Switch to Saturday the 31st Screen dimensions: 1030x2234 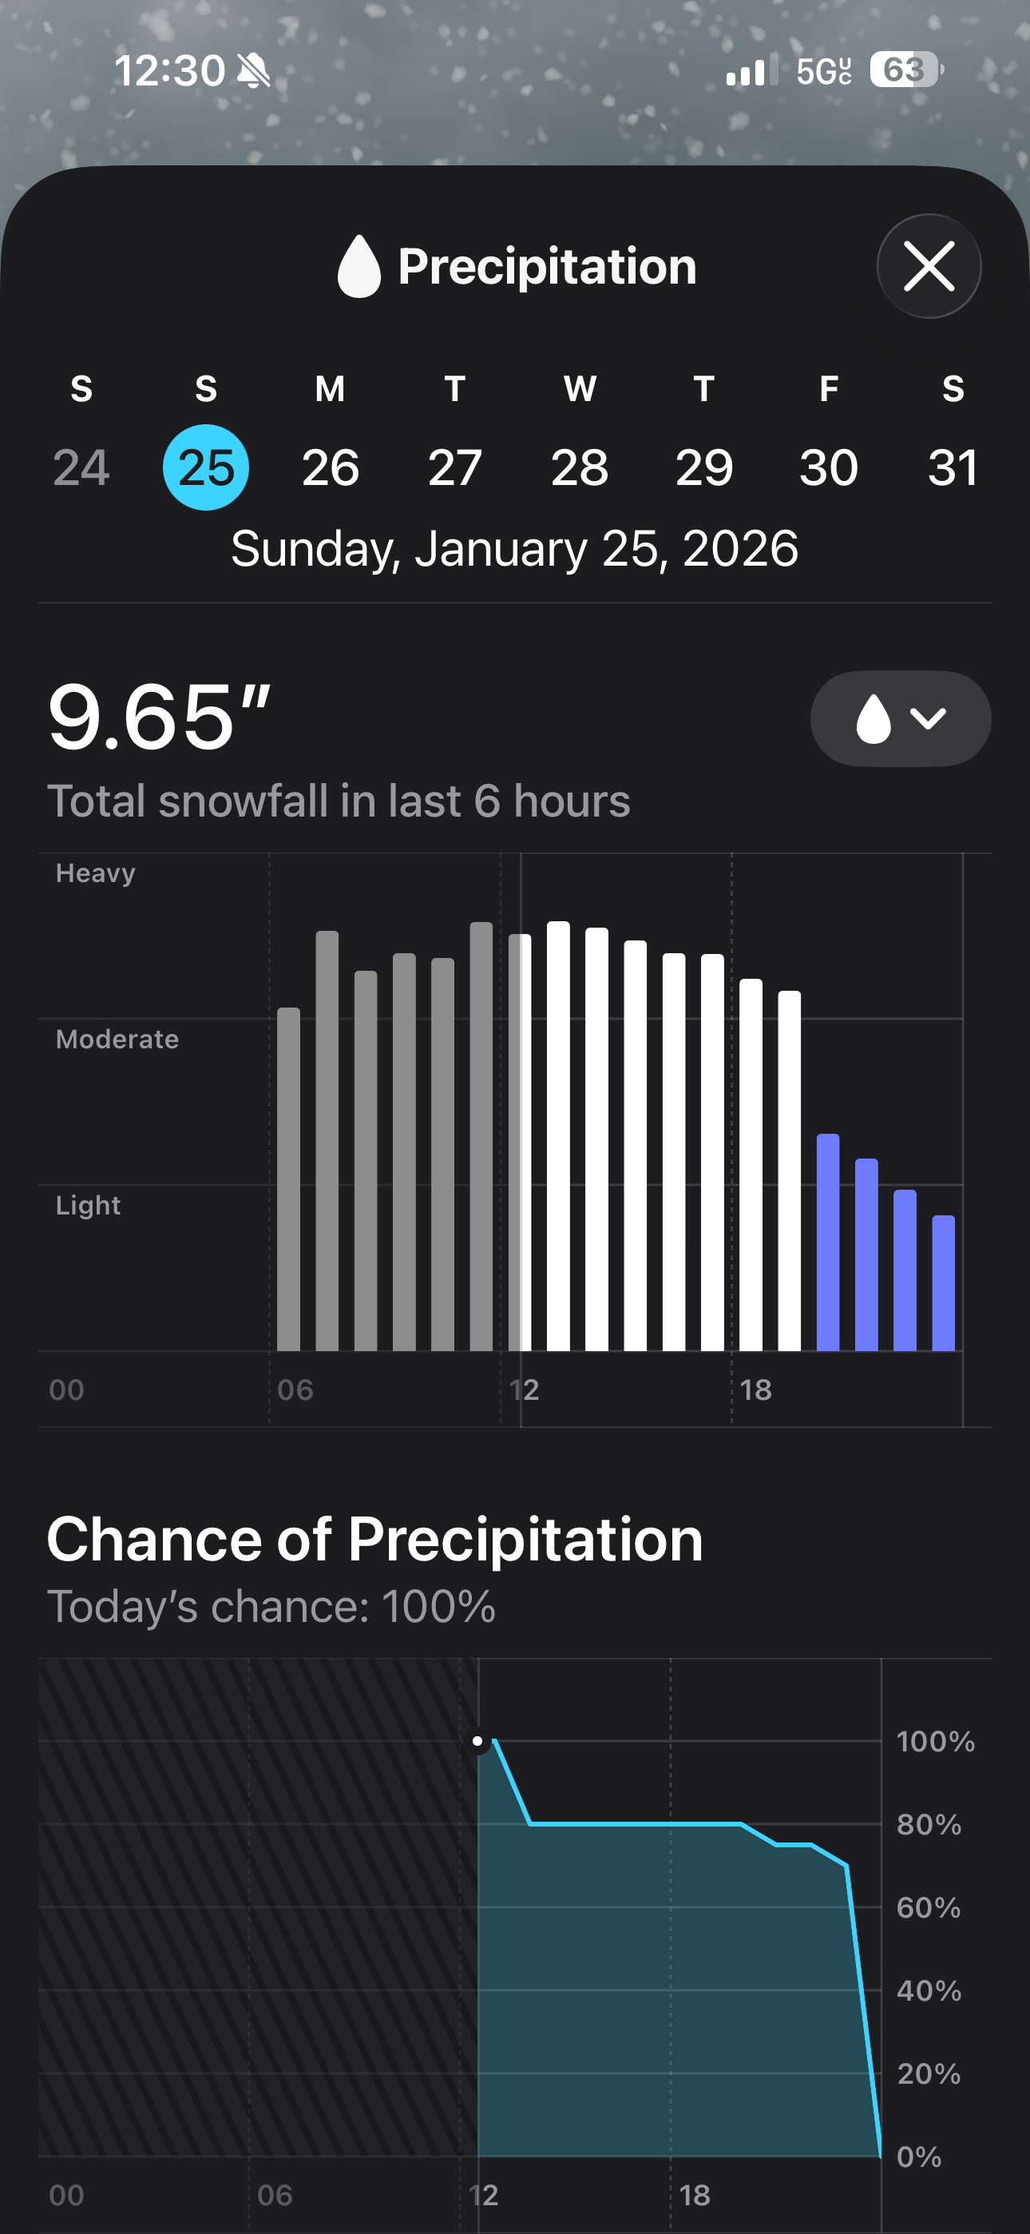click(x=953, y=467)
